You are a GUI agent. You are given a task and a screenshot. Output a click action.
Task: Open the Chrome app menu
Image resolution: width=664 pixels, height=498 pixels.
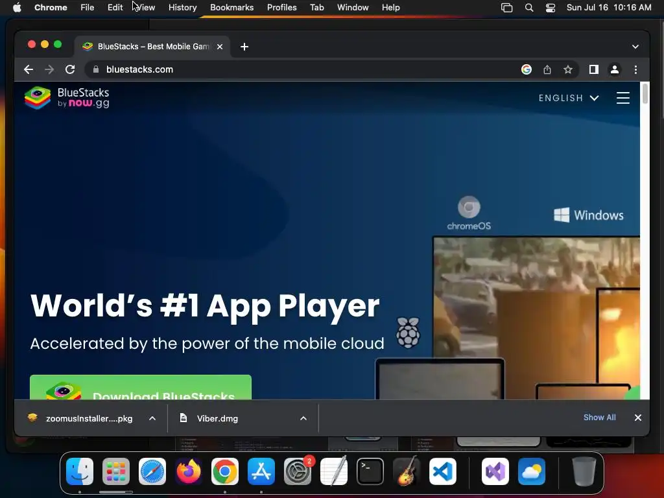coord(51,8)
